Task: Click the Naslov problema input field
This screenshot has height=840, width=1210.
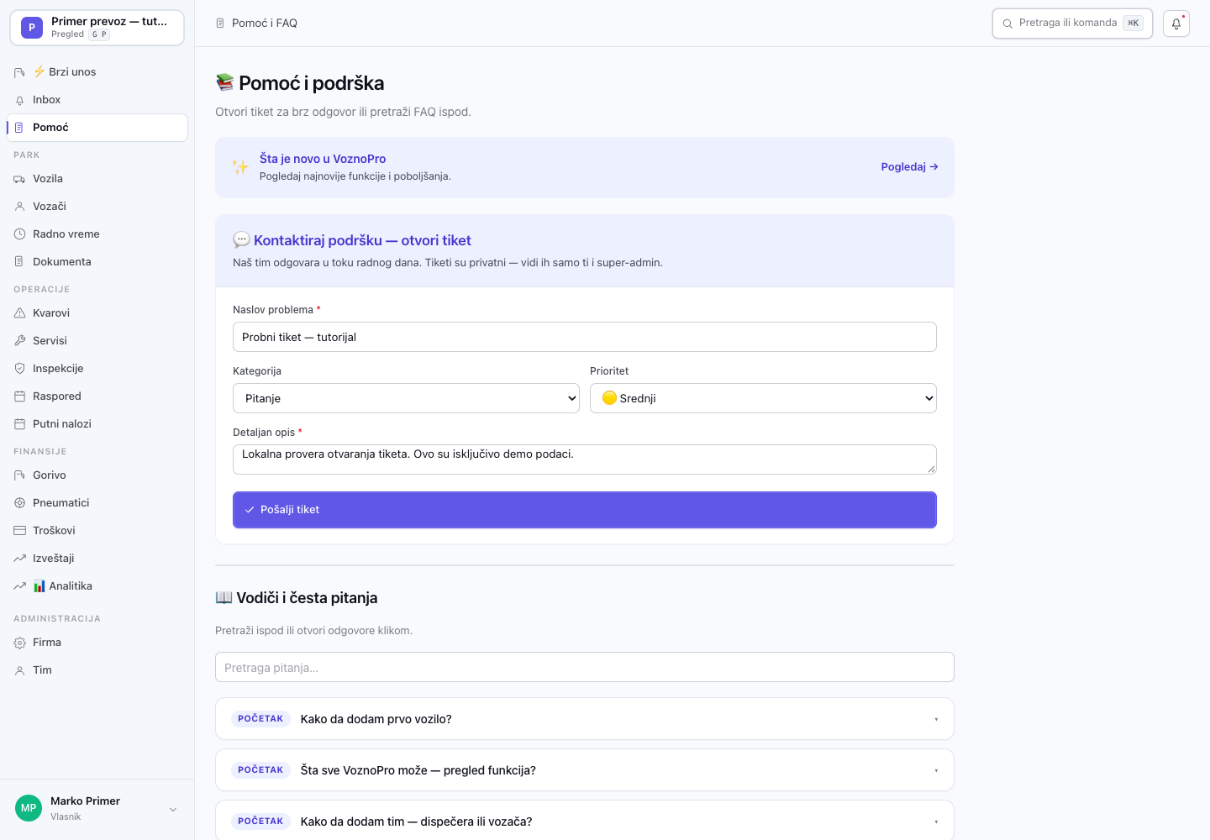Action: tap(585, 337)
